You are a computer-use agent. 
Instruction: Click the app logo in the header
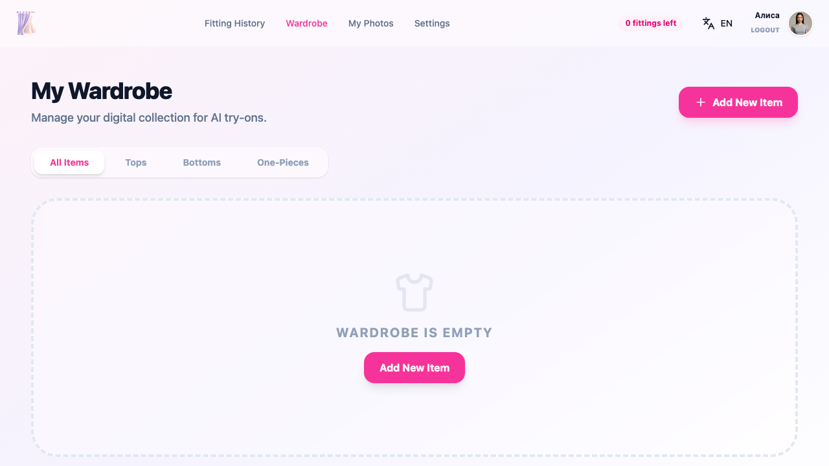26,23
